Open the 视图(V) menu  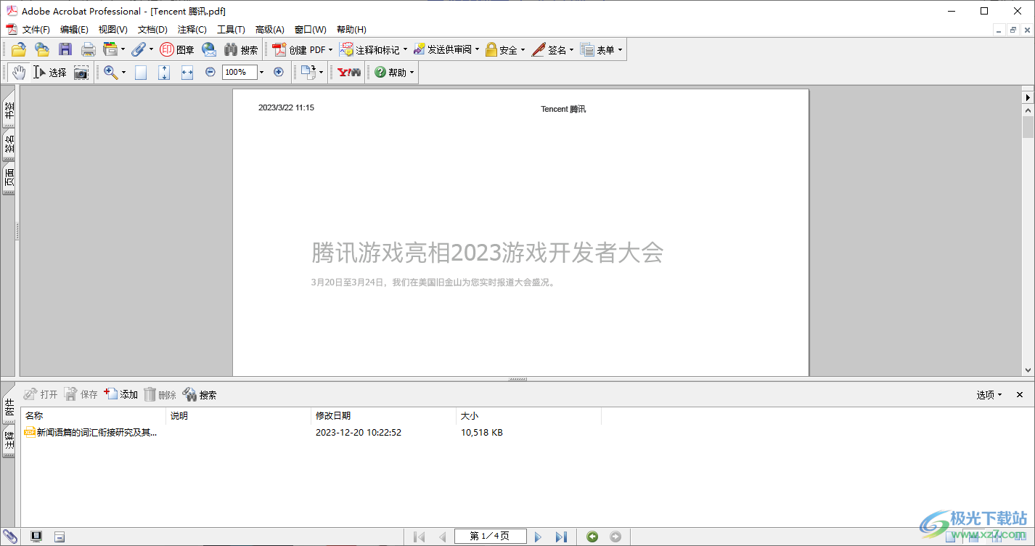(113, 30)
